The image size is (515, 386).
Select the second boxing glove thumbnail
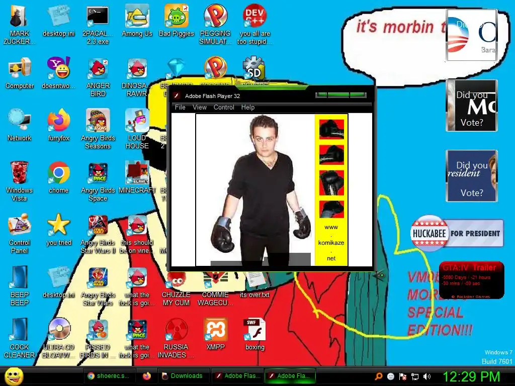pos(331,154)
